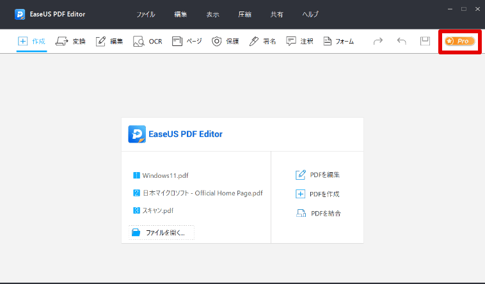Open the ファイル menu
485x284 pixels.
pyautogui.click(x=146, y=14)
